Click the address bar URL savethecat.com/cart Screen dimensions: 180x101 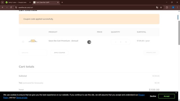tap(26, 8)
